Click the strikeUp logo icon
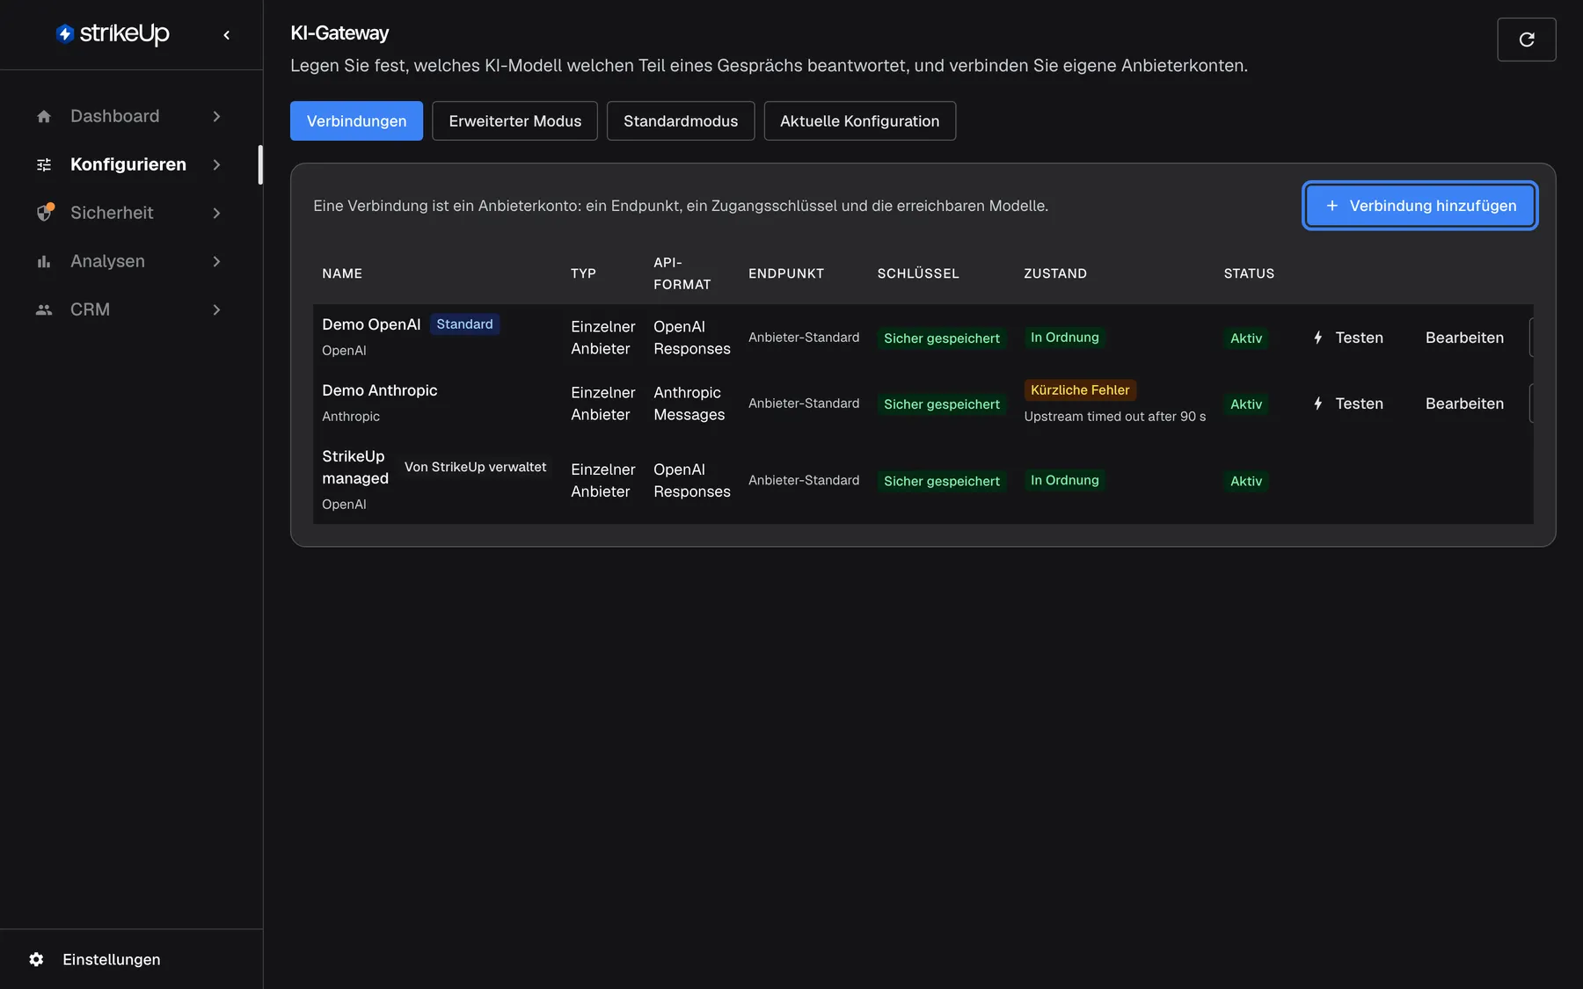The image size is (1583, 989). coord(65,33)
